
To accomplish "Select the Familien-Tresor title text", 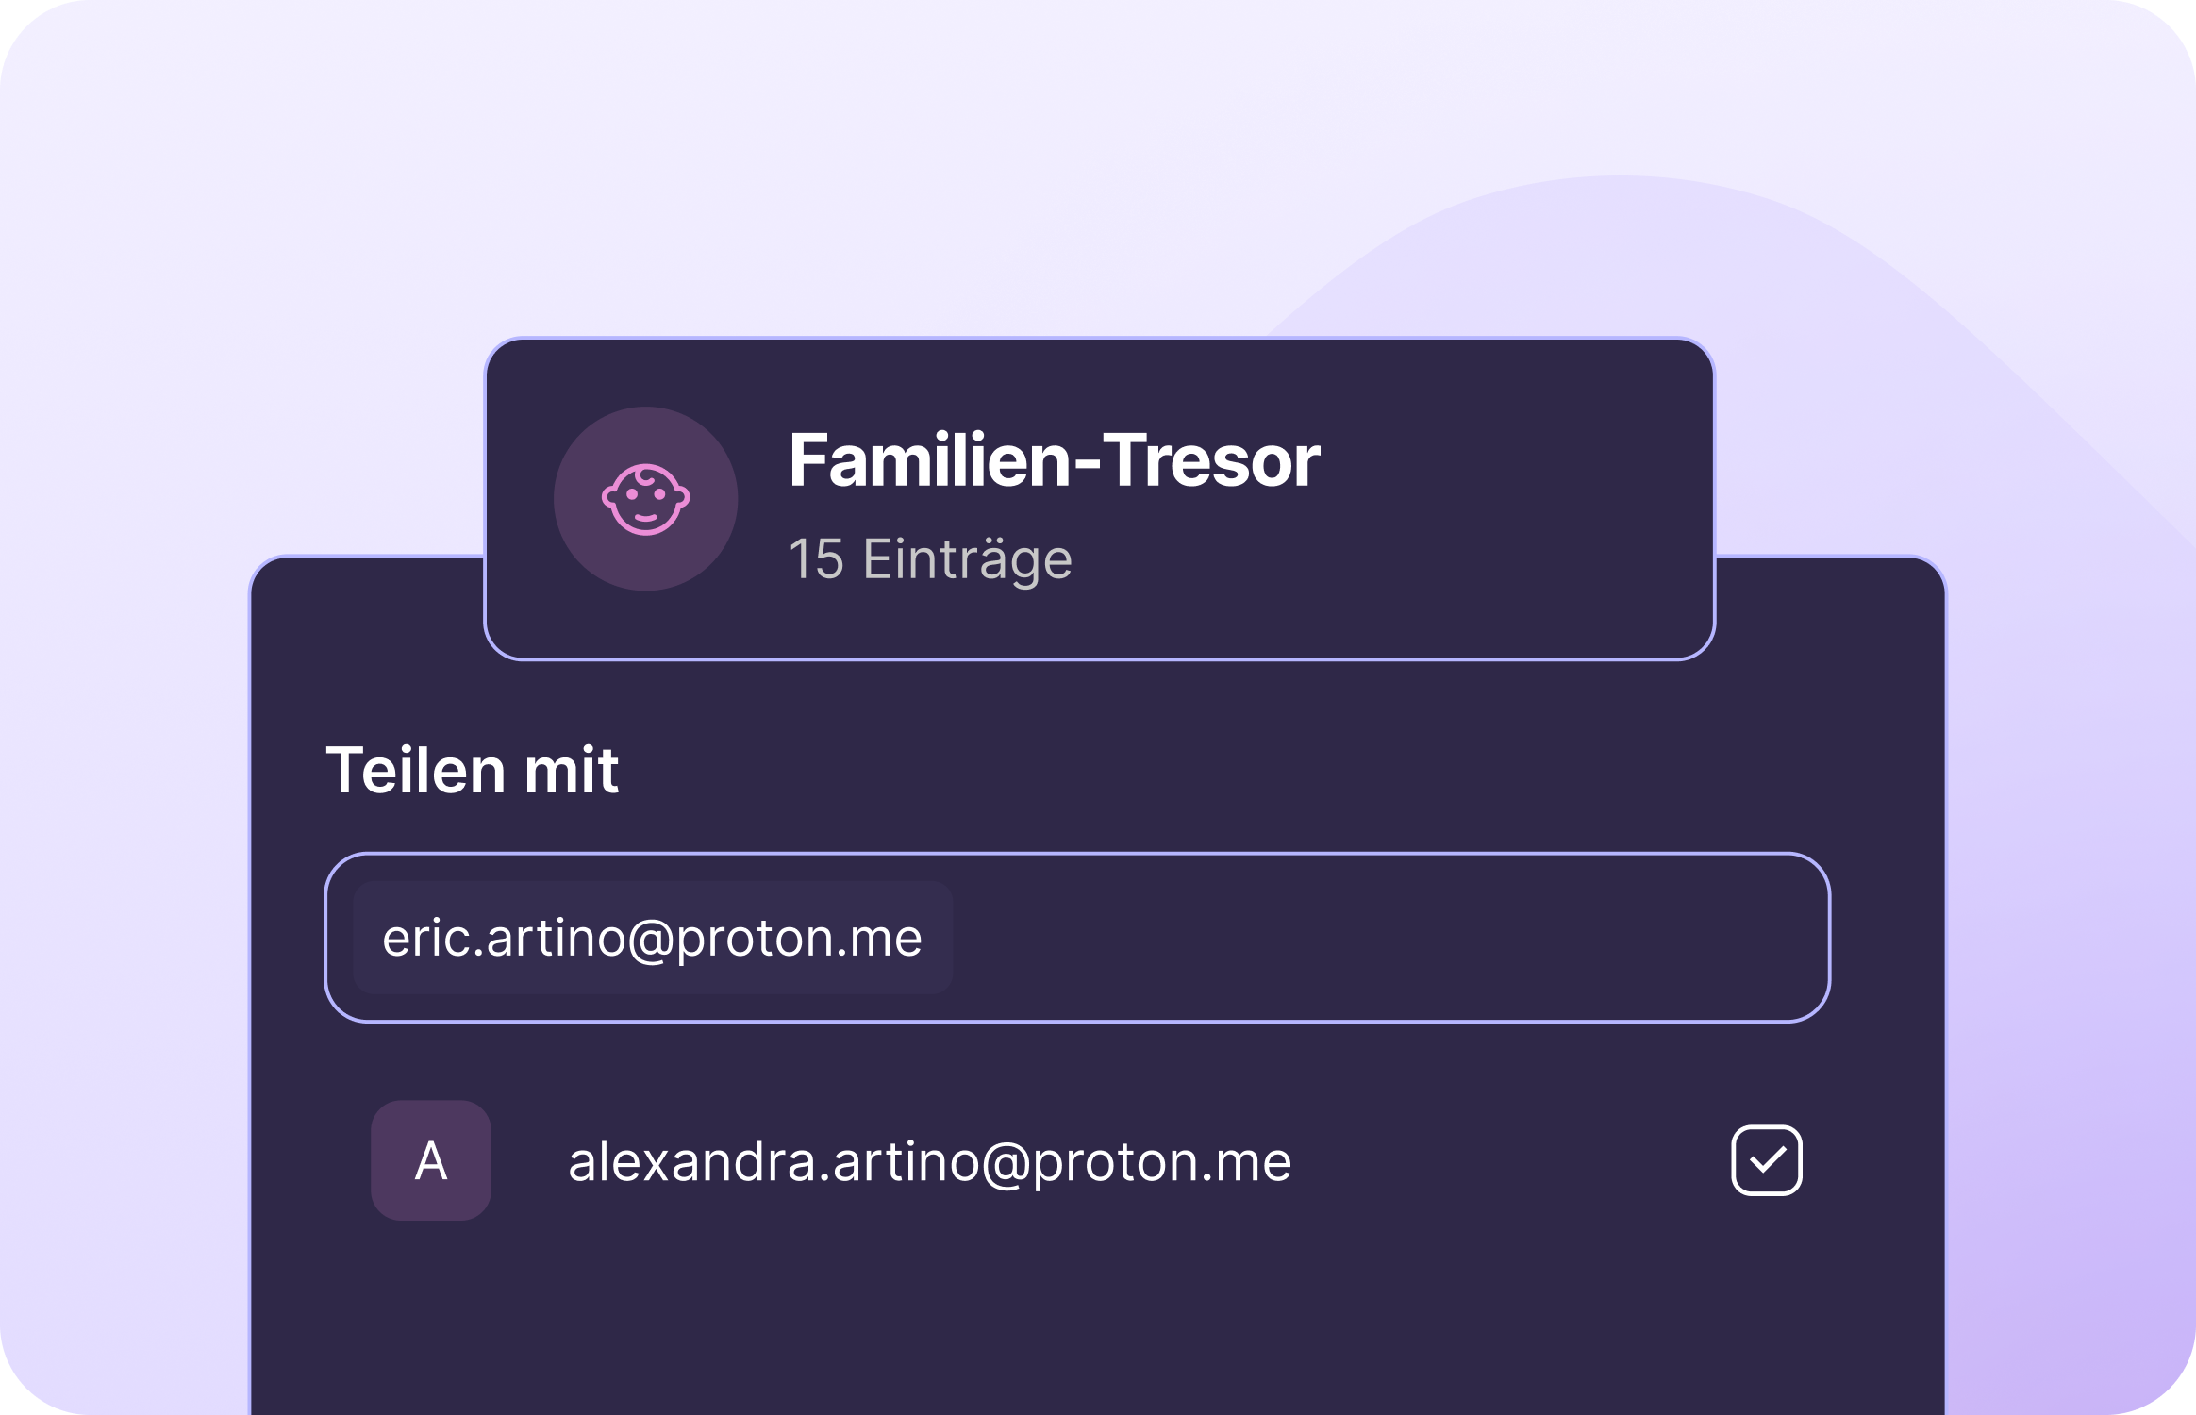I will pyautogui.click(x=1054, y=460).
